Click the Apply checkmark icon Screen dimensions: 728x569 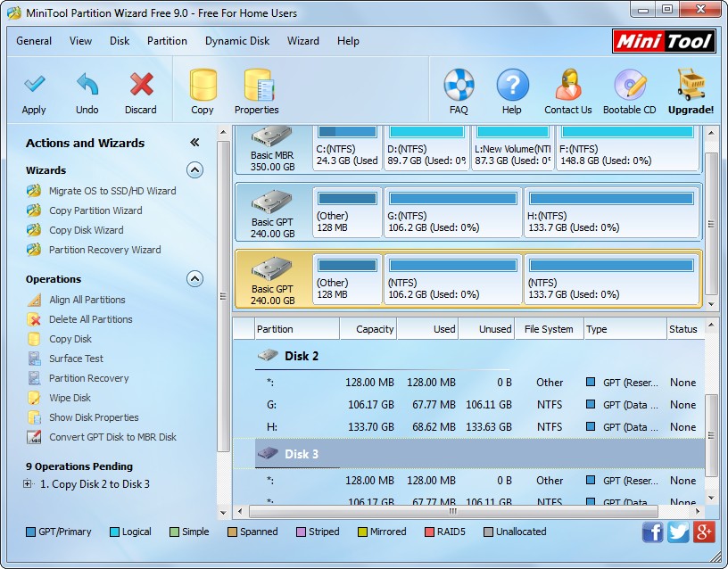click(34, 84)
